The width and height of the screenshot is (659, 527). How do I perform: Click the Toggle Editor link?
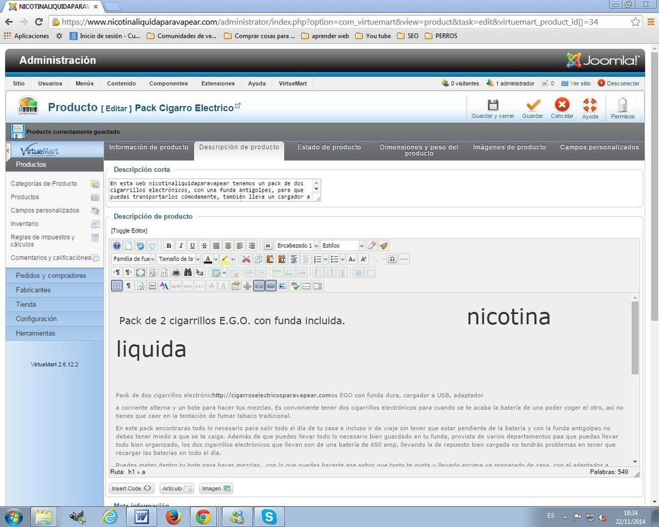[x=129, y=231]
